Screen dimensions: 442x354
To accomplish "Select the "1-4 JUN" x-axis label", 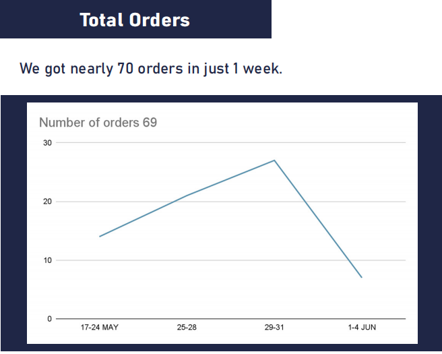I will (362, 328).
